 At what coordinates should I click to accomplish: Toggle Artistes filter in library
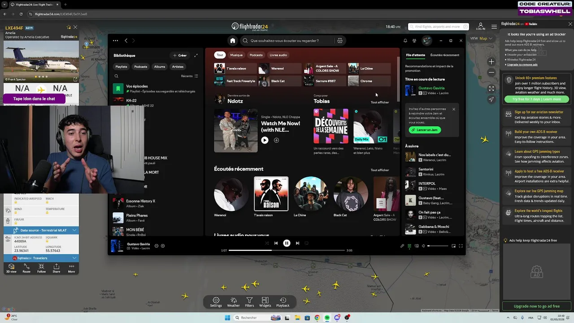tap(178, 66)
